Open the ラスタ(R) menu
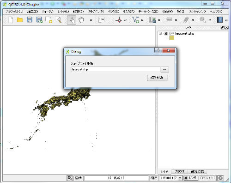Viewport: 231px width, 183px height. (x=129, y=12)
